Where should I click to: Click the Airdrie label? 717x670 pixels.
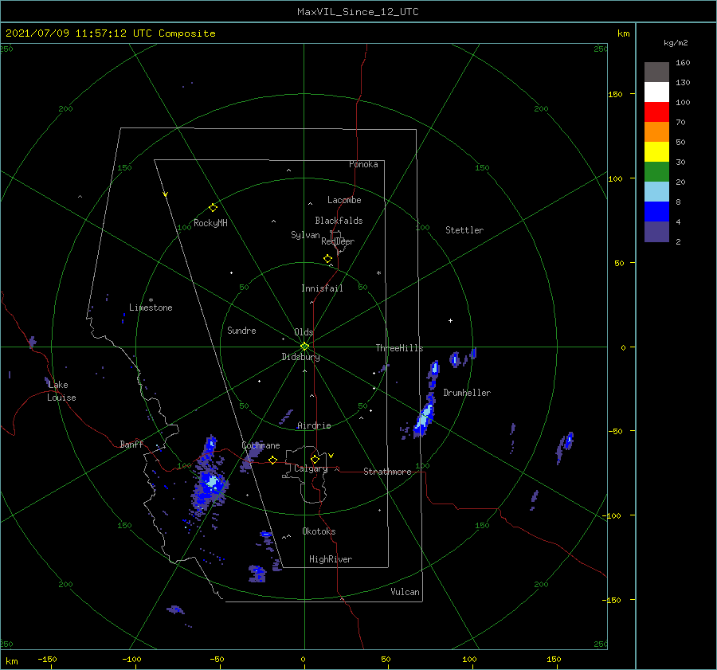[x=314, y=425]
